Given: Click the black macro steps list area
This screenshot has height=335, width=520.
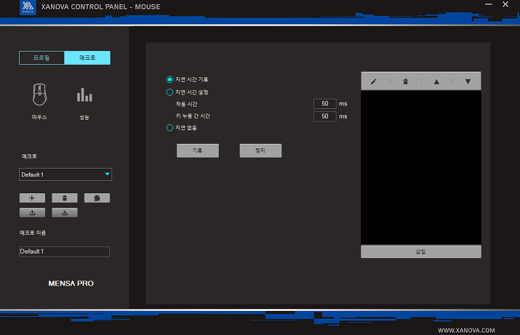Looking at the screenshot, I should pyautogui.click(x=421, y=167).
